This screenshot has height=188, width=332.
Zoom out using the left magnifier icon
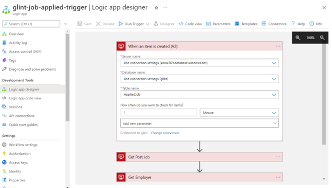[298, 38]
